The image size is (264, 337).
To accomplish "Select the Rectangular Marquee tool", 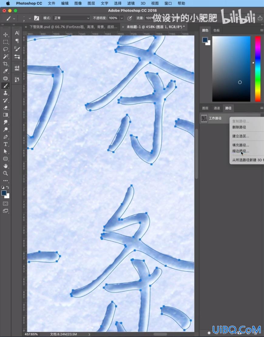I will coord(5,42).
